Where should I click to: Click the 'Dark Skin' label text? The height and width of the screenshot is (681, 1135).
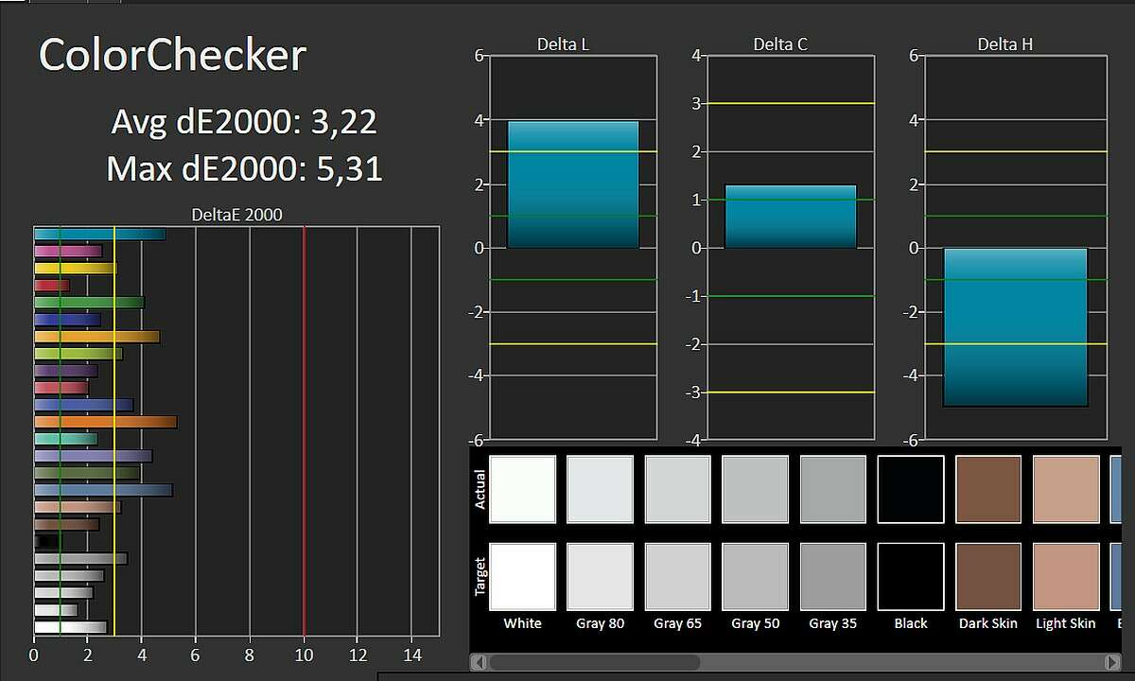[987, 623]
